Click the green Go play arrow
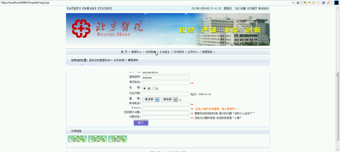The width and height of the screenshot is (340, 152). tap(298, 3)
